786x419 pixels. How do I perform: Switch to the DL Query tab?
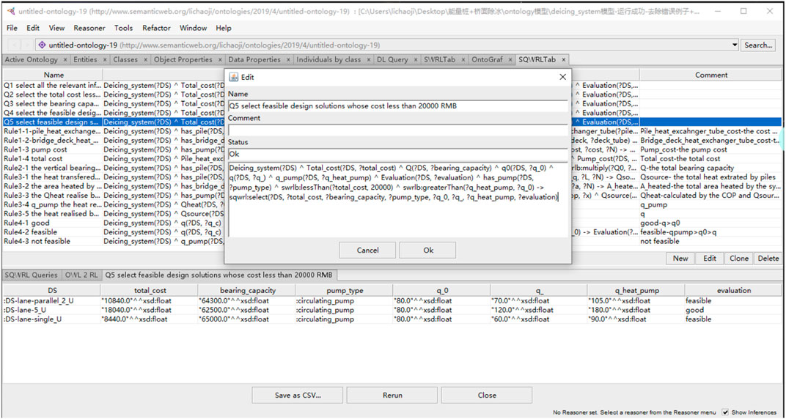pos(392,59)
